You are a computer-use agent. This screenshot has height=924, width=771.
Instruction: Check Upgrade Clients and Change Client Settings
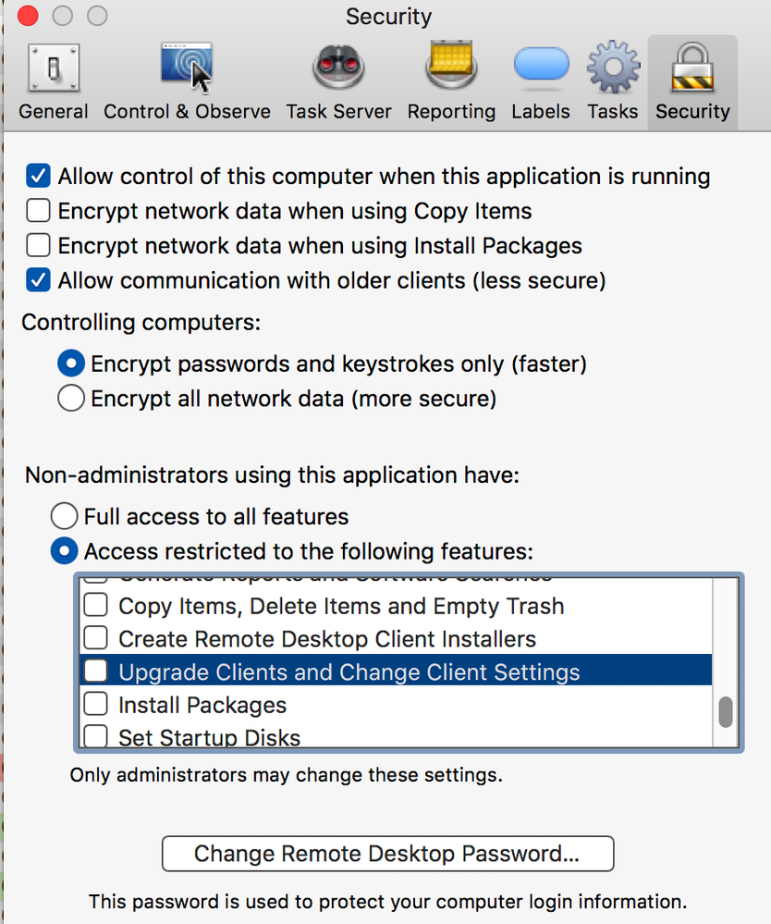[95, 671]
